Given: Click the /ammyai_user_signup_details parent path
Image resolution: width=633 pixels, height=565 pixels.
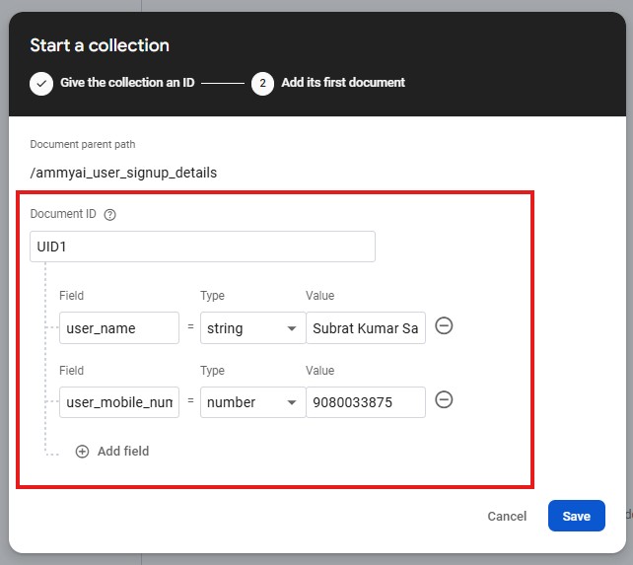Looking at the screenshot, I should (123, 173).
